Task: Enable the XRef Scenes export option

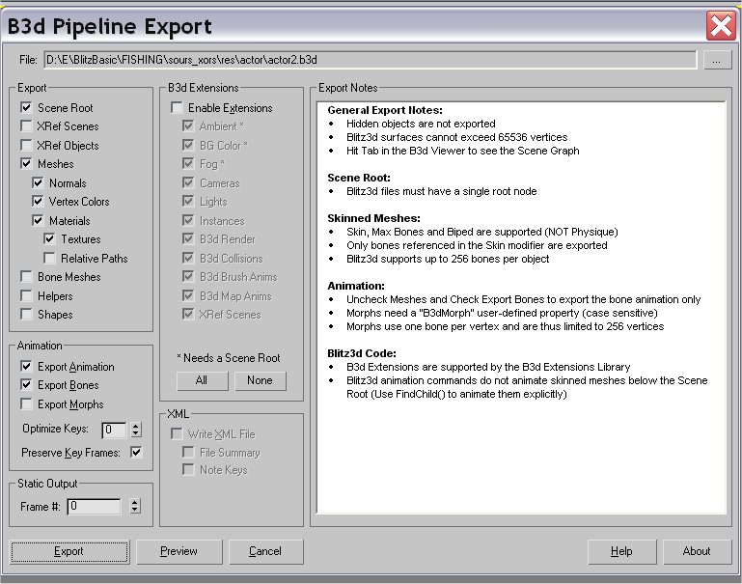Action: 26,126
